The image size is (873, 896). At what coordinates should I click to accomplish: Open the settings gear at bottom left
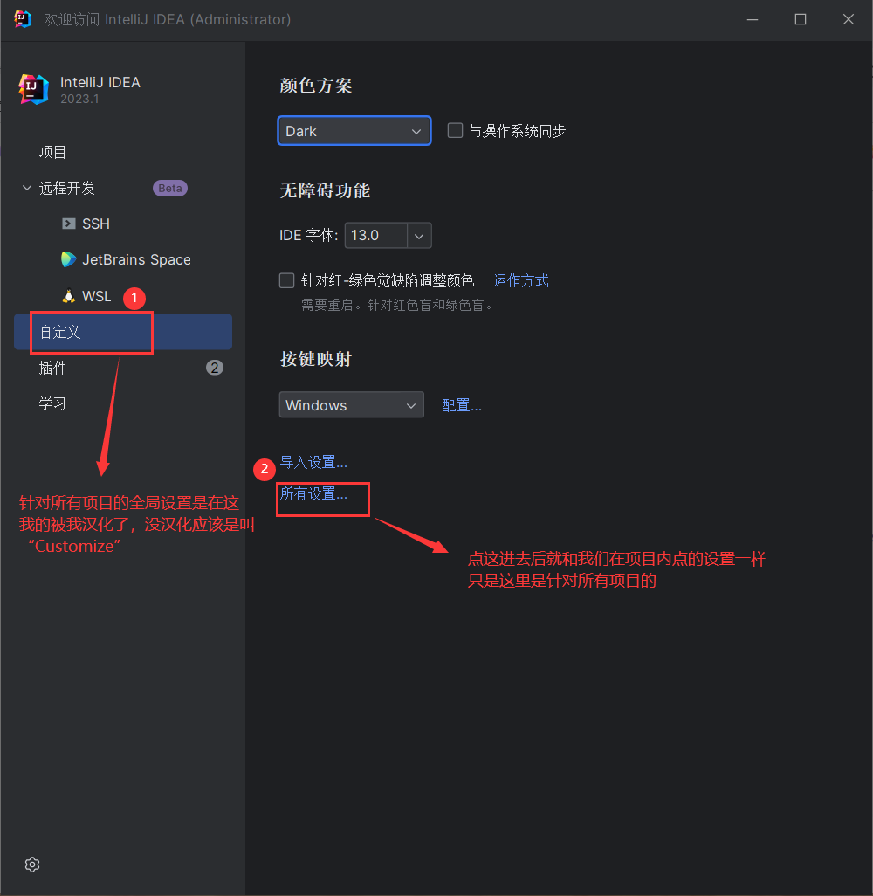coord(32,865)
